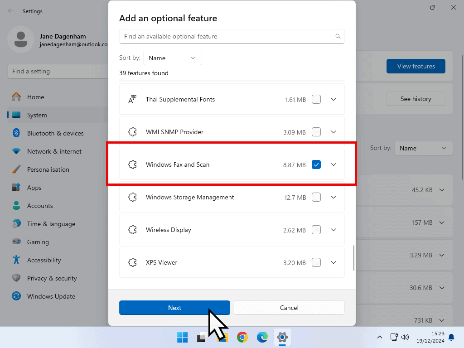Tick the Wireless Display checkbox
This screenshot has width=464, height=348.
click(316, 230)
